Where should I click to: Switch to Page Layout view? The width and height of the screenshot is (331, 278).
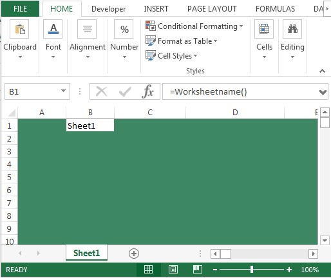pos(173,270)
